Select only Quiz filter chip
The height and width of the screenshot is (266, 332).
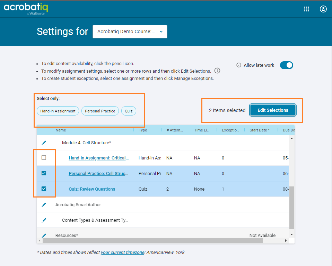tap(129, 111)
